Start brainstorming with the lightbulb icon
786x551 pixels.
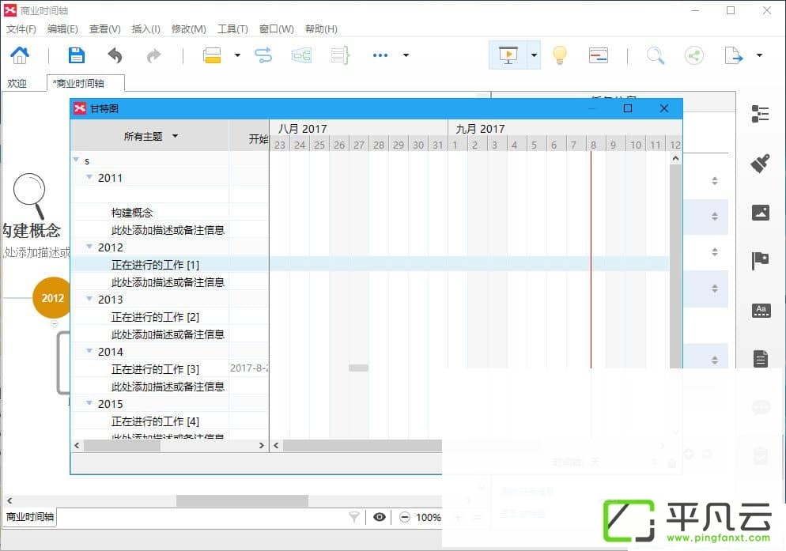(559, 55)
